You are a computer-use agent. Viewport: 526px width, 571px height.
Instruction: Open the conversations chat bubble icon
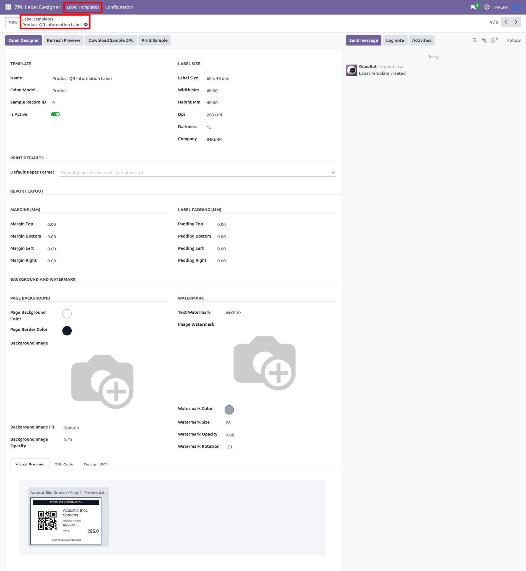[473, 7]
